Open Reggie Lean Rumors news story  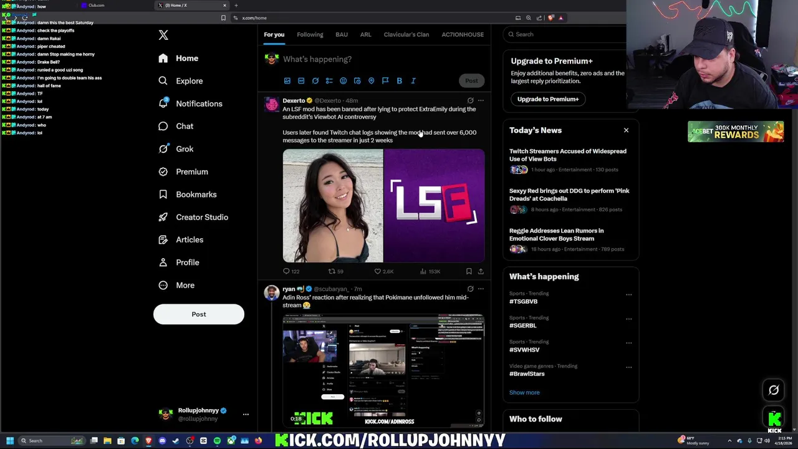point(556,234)
